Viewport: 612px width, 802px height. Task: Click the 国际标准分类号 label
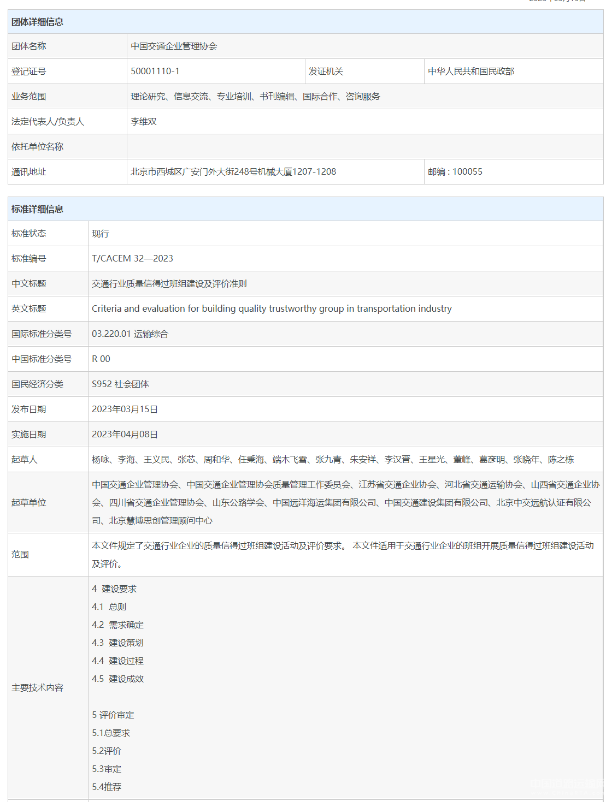[x=42, y=334]
